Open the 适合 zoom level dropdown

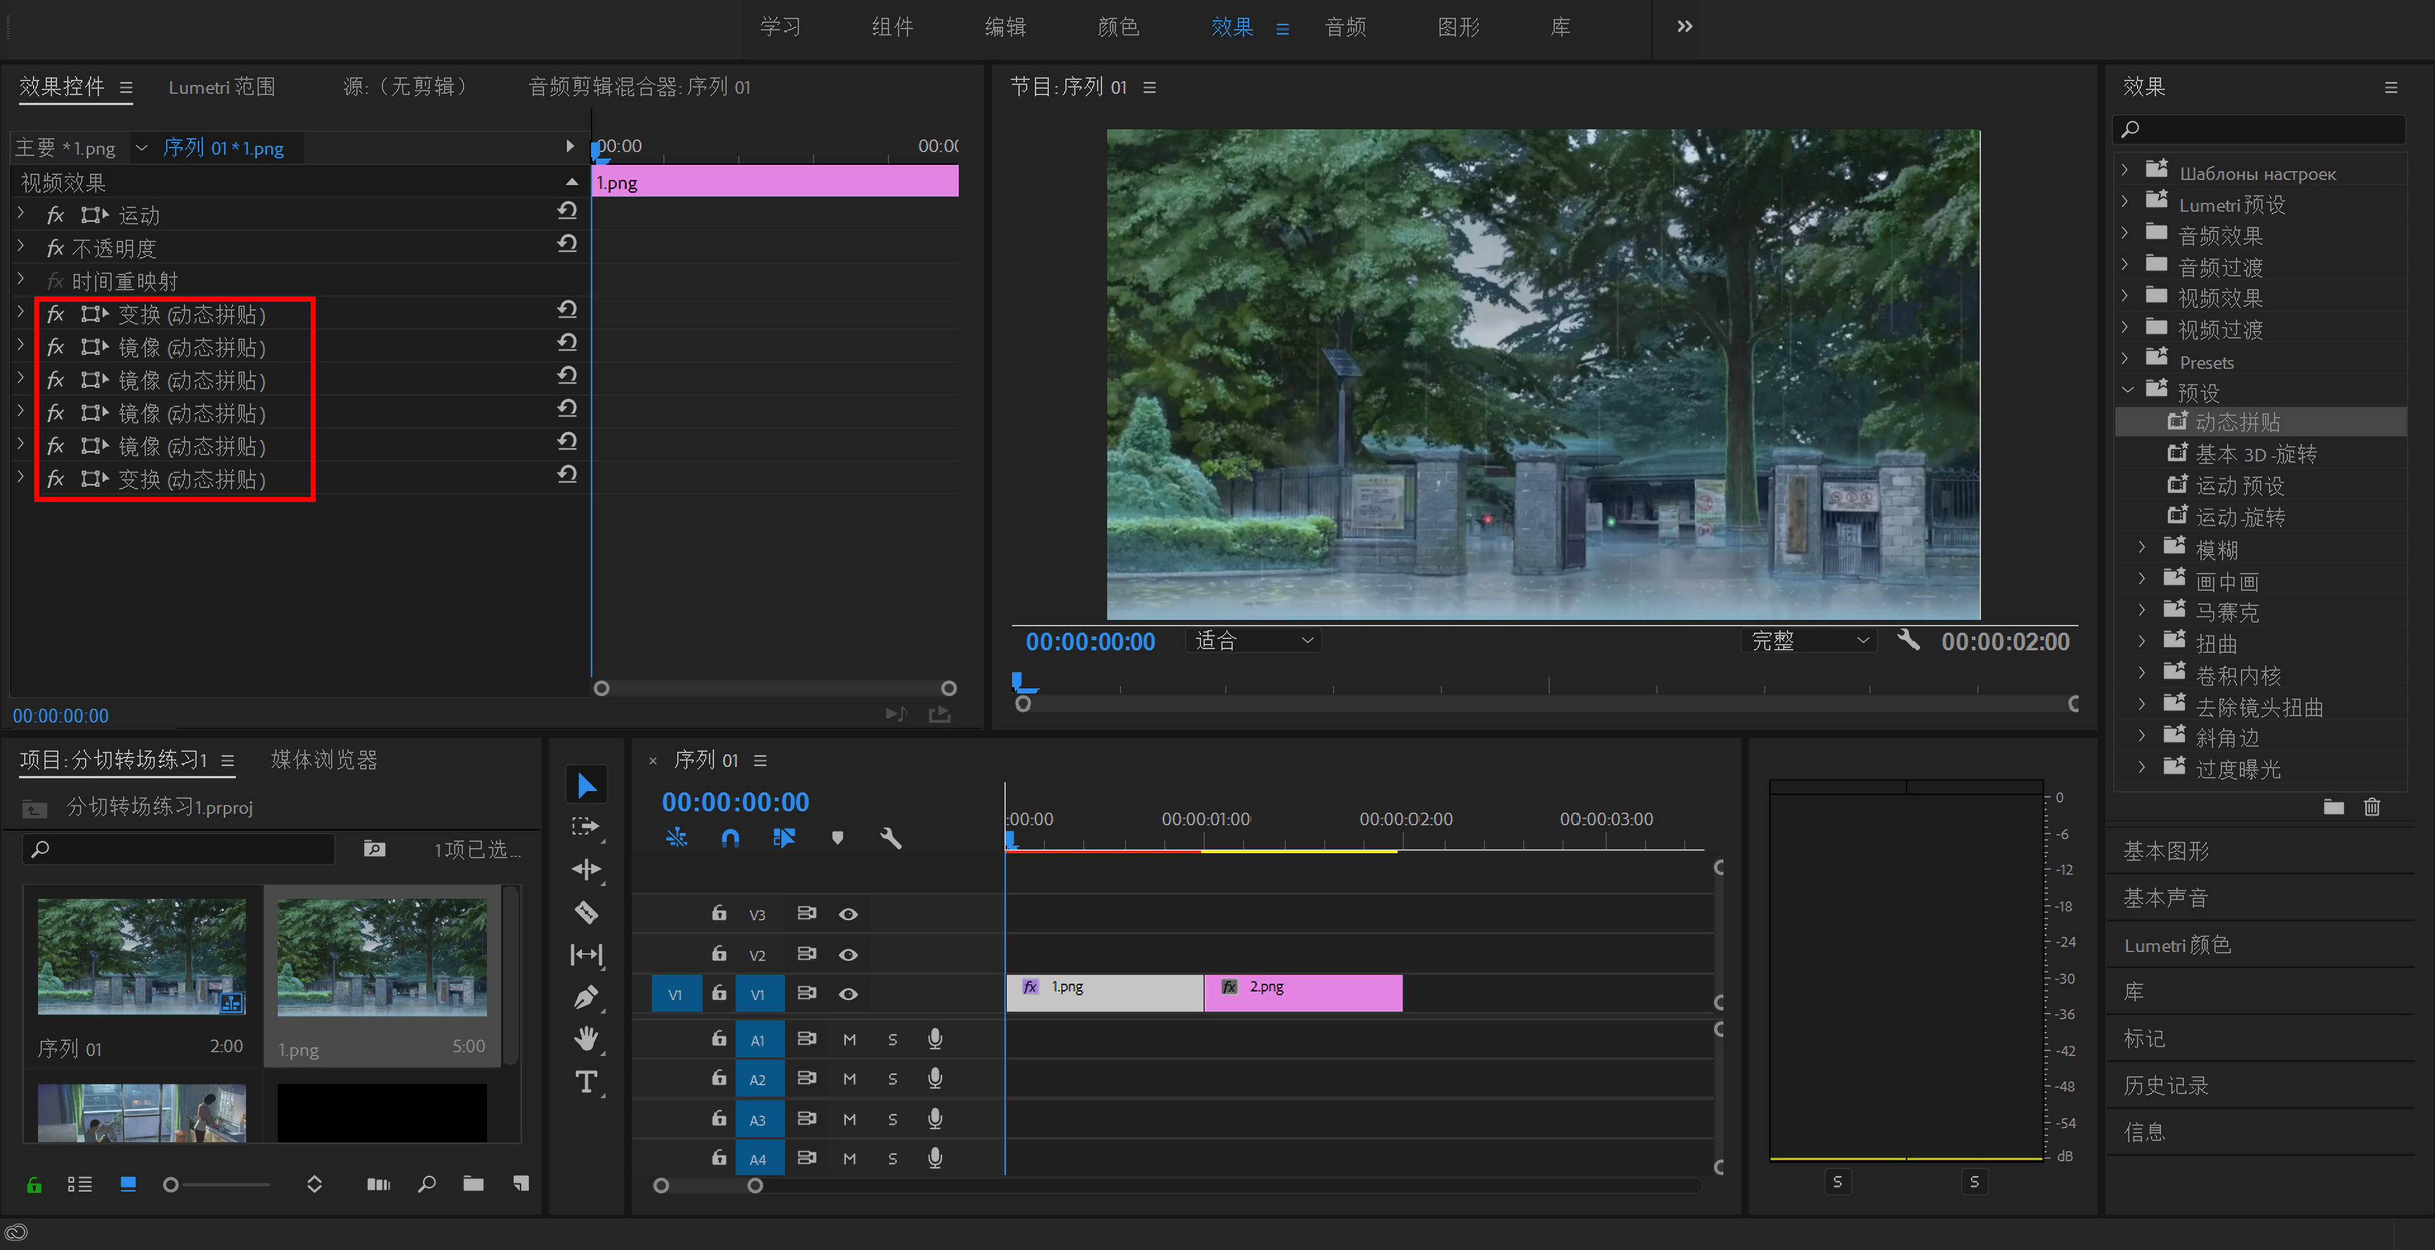pyautogui.click(x=1252, y=641)
